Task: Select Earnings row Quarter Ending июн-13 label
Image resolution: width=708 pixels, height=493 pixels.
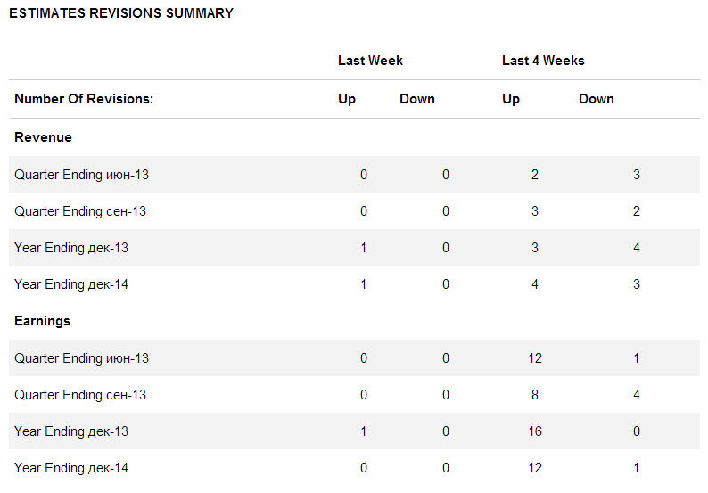Action: (81, 358)
